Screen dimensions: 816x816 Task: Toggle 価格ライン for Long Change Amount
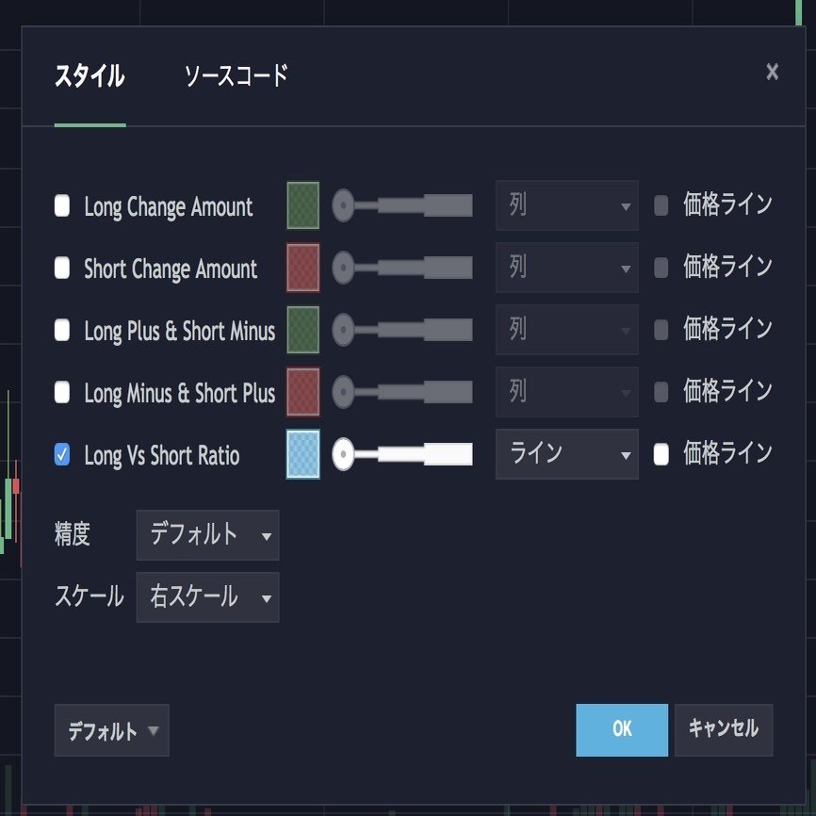pyautogui.click(x=661, y=207)
